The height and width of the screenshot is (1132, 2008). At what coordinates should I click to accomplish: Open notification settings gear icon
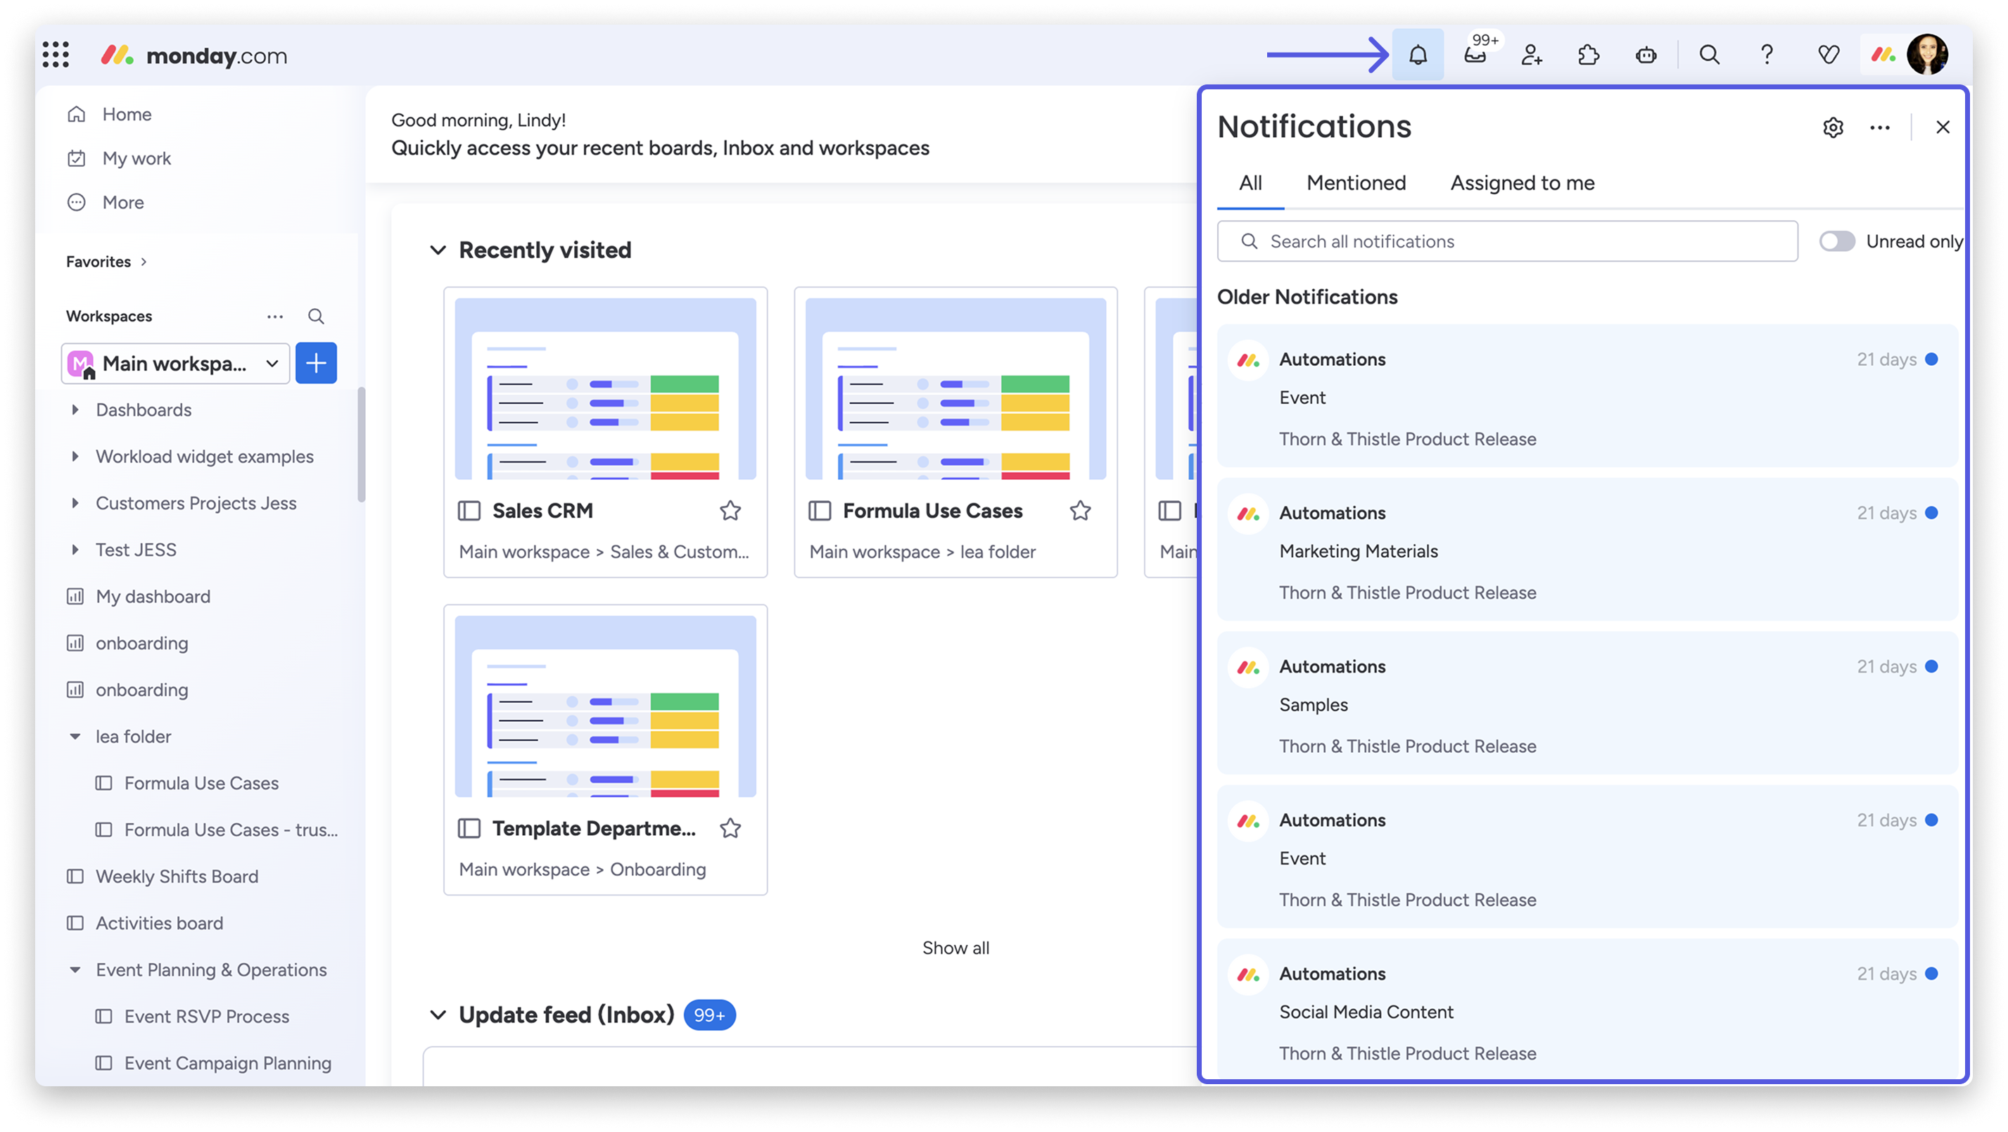coord(1833,128)
